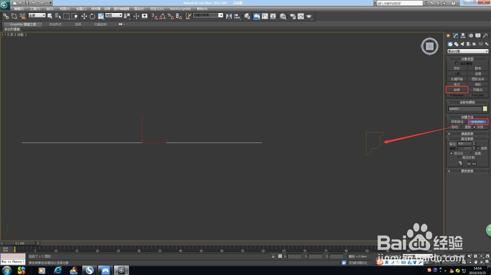Toggle Percent Snap
This screenshot has height=275, width=491.
point(171,16)
